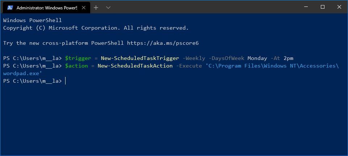Open a new tab with the plus button
This screenshot has height=156, width=348.
click(96, 8)
